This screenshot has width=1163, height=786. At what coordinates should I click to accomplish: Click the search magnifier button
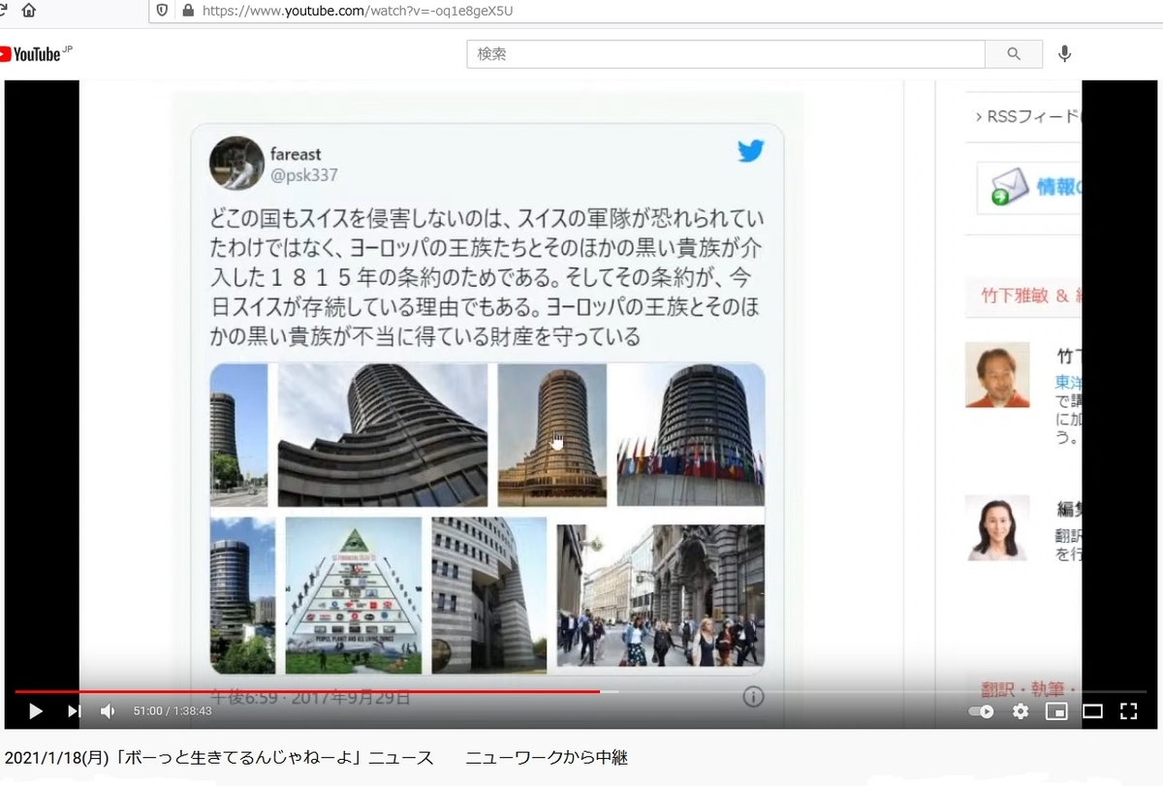point(1014,54)
